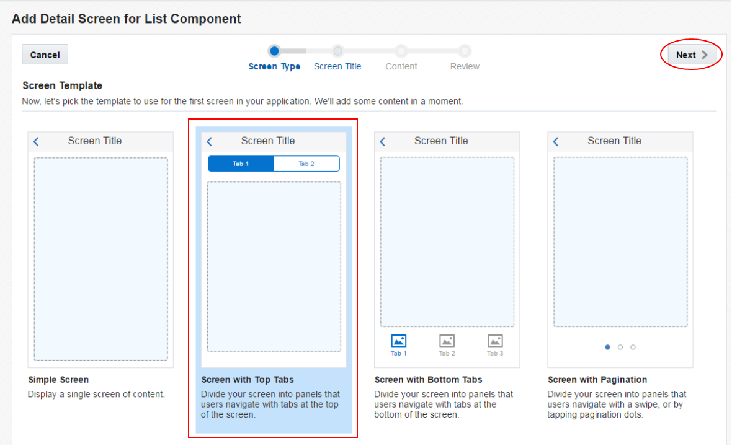Click the Screen Type step circle

[274, 51]
